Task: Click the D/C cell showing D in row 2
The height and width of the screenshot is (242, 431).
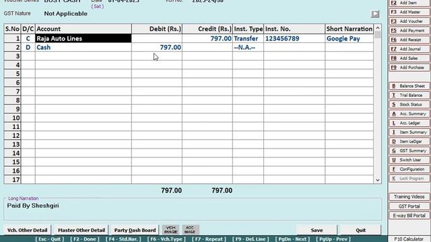Action: 28,48
